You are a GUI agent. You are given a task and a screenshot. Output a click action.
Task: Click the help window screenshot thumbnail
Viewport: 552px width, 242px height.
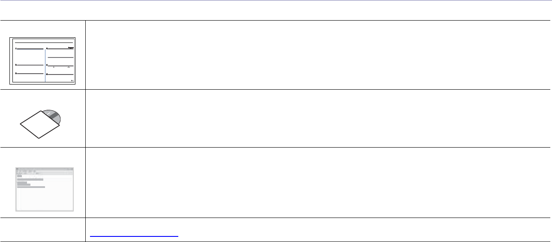(45, 189)
